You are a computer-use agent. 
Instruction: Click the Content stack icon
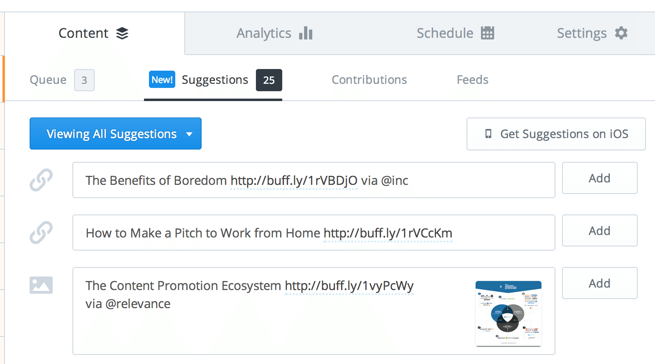(x=123, y=33)
